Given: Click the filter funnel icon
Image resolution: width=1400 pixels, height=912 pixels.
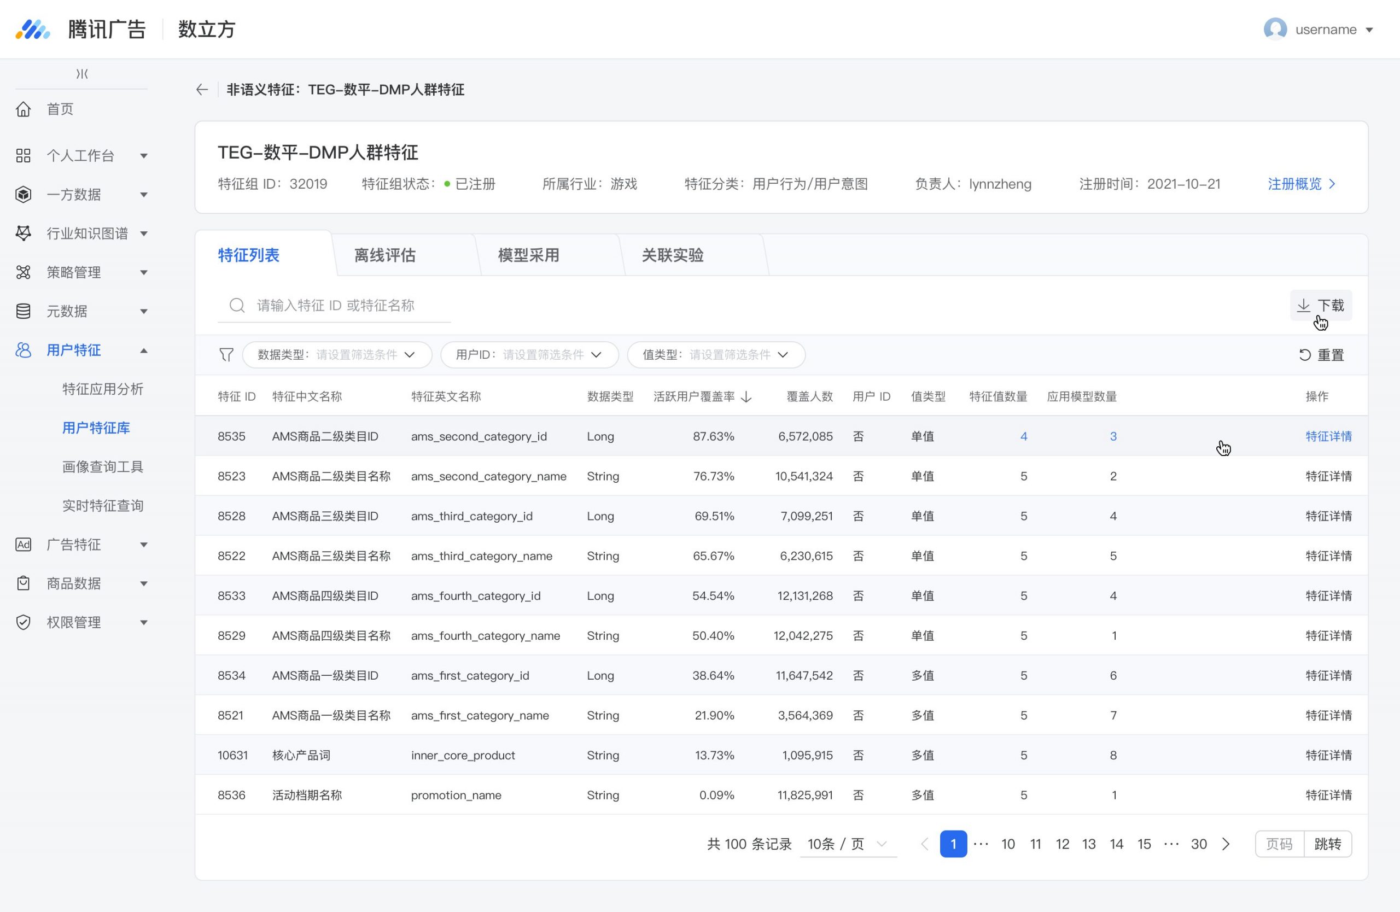Looking at the screenshot, I should [x=226, y=354].
